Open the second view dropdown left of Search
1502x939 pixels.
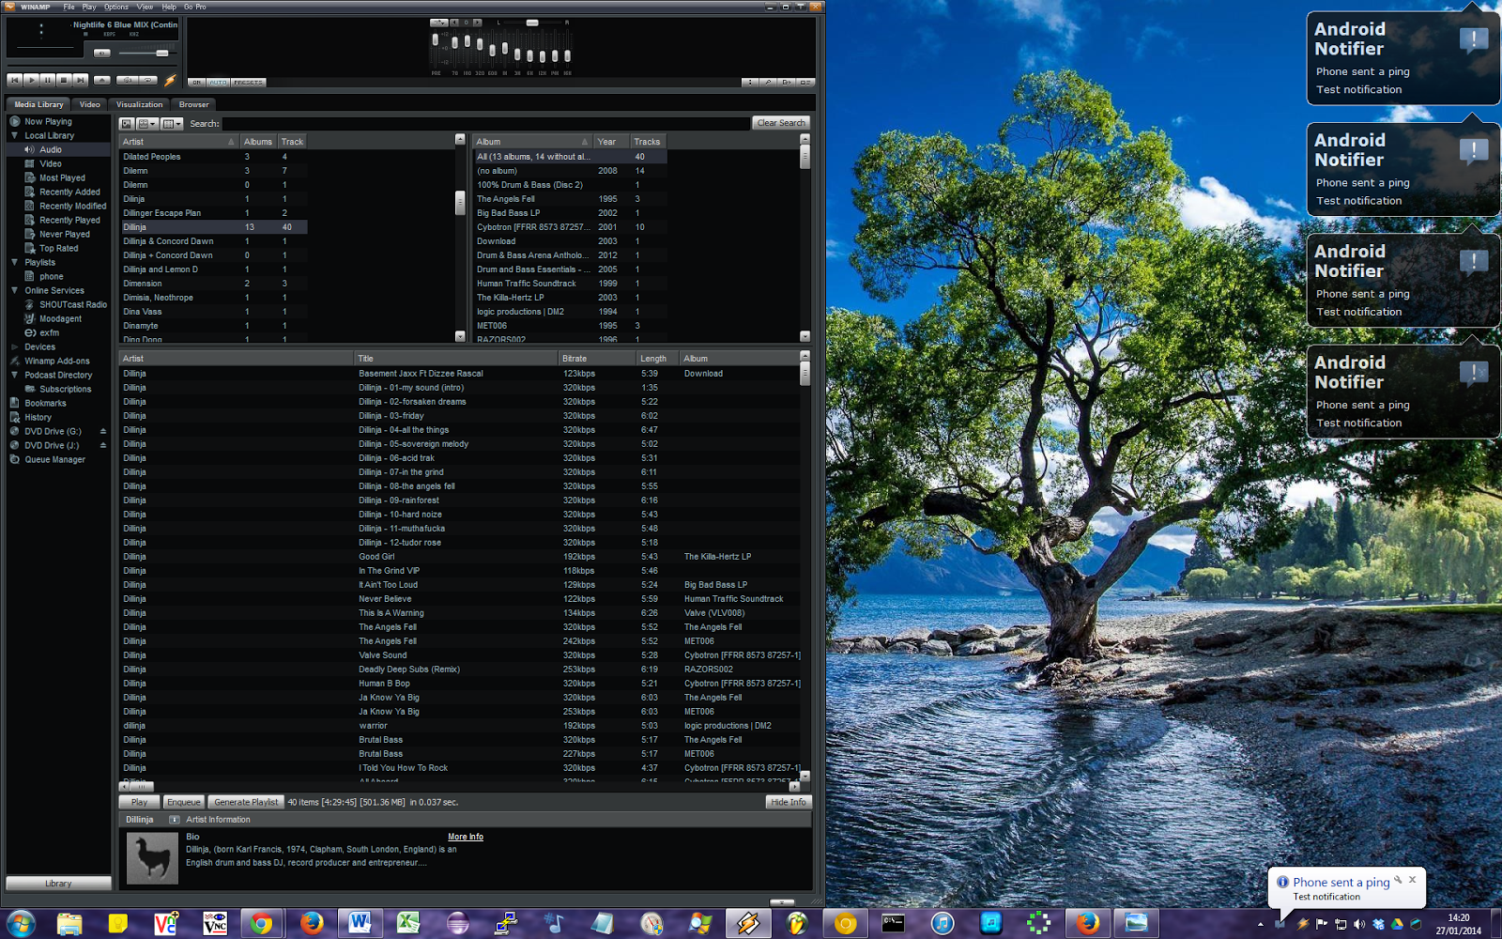click(x=147, y=123)
